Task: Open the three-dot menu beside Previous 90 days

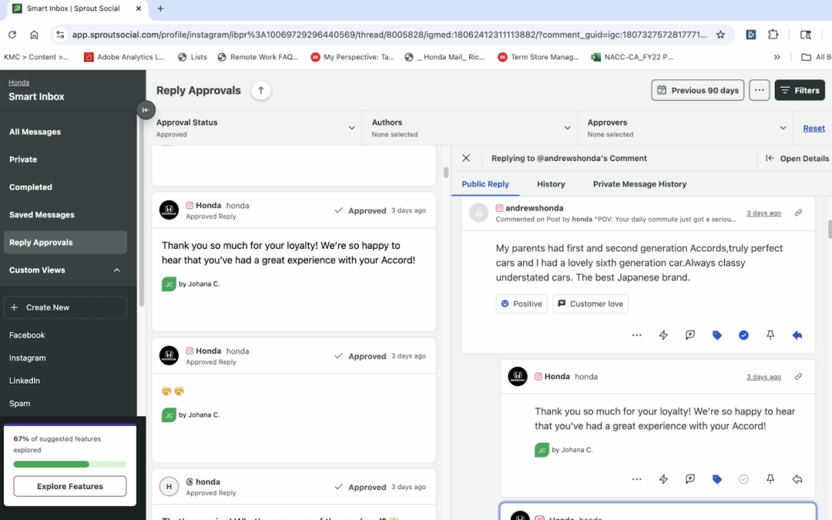Action: (759, 90)
